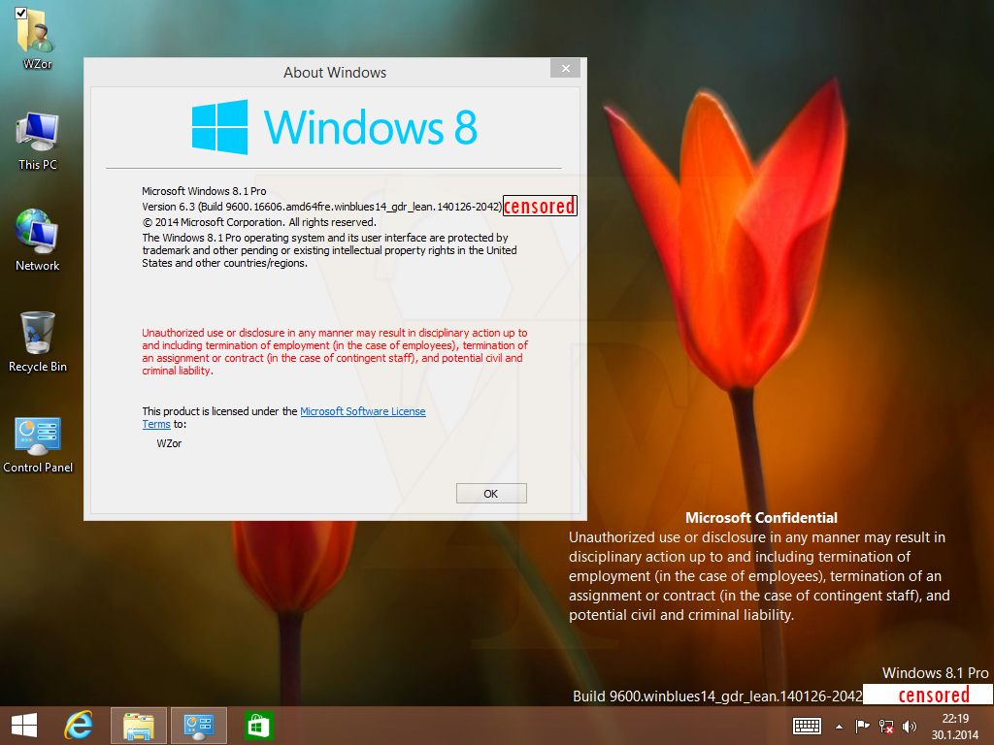
Task: Open the touch keyboard tray icon
Action: point(807,726)
